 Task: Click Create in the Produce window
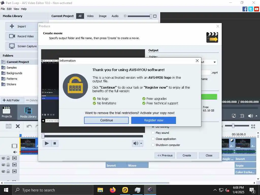(x=187, y=155)
